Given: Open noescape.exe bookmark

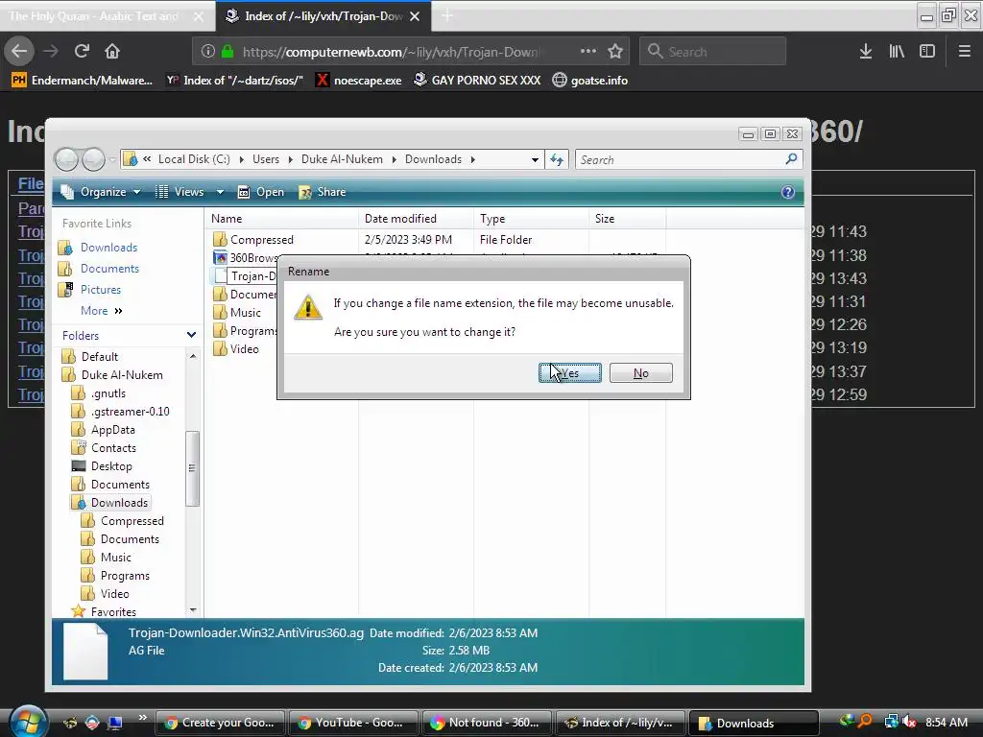Looking at the screenshot, I should tap(359, 81).
